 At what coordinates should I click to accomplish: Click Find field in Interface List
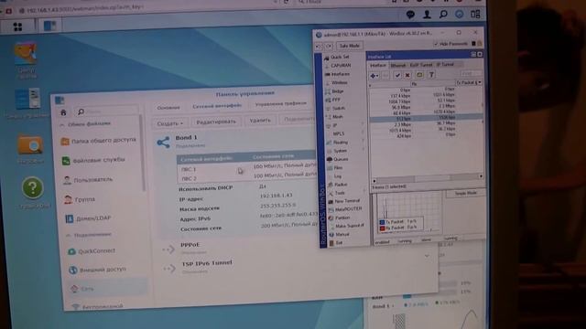click(471, 74)
